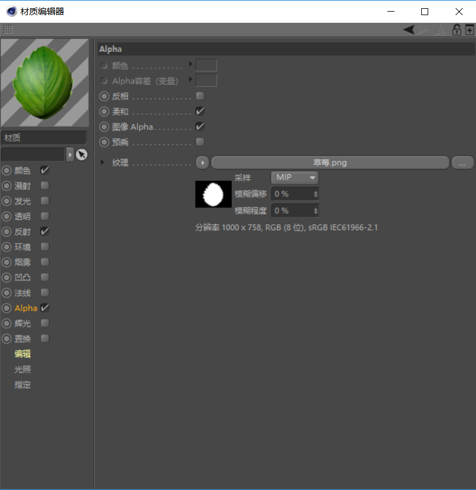Expand the 纹理 section arrow
This screenshot has width=476, height=490.
103,163
